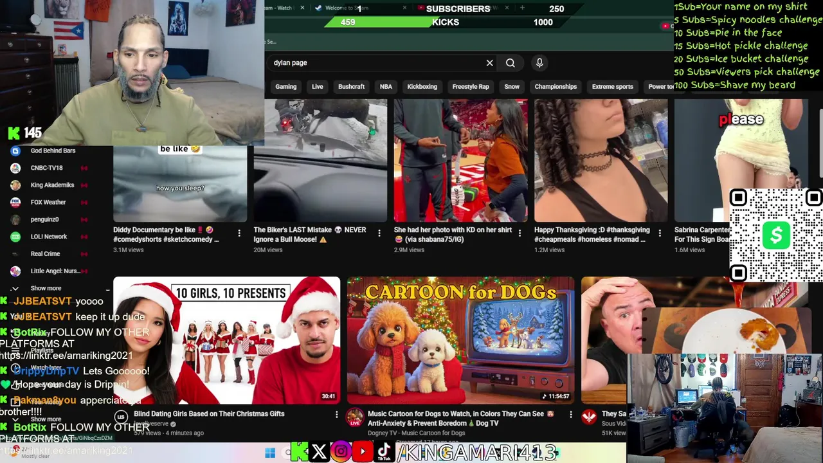This screenshot has height=463, width=823.
Task: Open 'Blind Dating Girls Based on Their Christmas Gifts' title
Action: pyautogui.click(x=209, y=414)
